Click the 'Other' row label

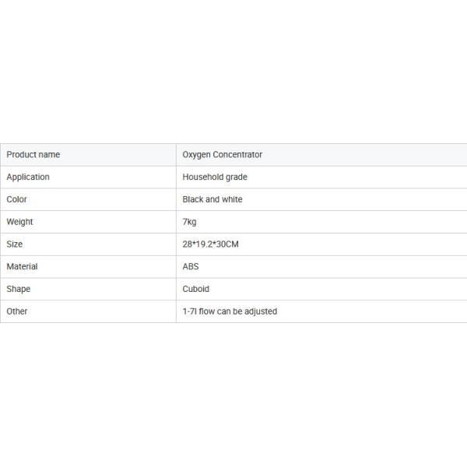pyautogui.click(x=17, y=311)
